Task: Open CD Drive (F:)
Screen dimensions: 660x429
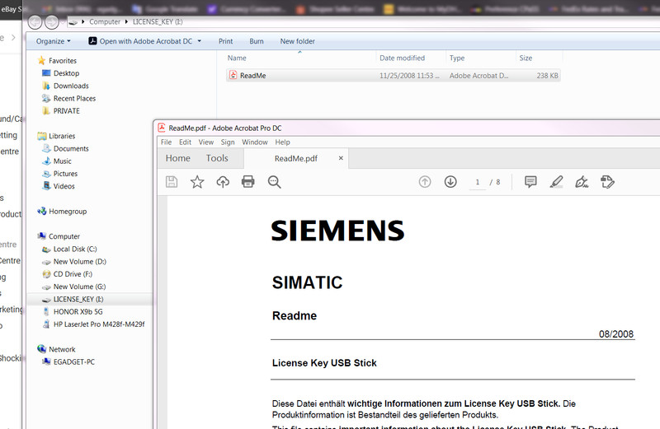Action: pos(73,274)
